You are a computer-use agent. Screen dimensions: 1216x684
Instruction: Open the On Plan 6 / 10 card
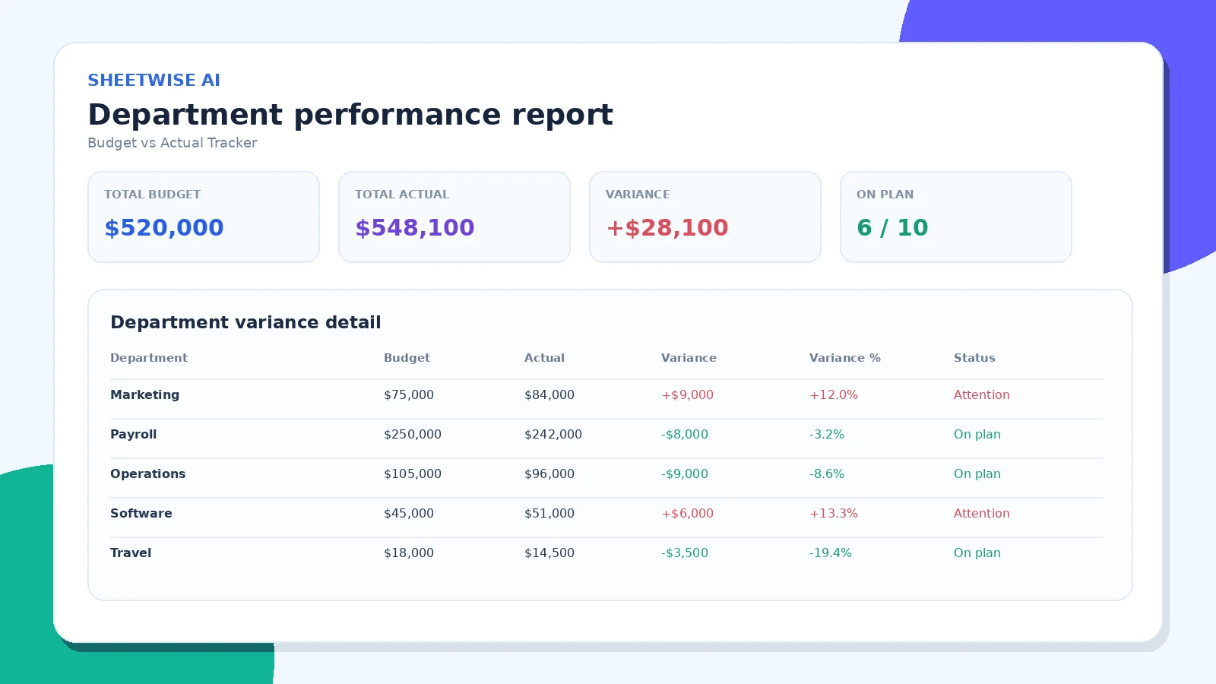[x=956, y=217]
